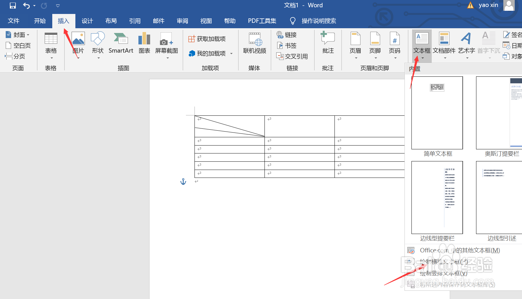Choose 绘制横排文本框 from the menu
The width and height of the screenshot is (522, 299).
pyautogui.click(x=441, y=262)
